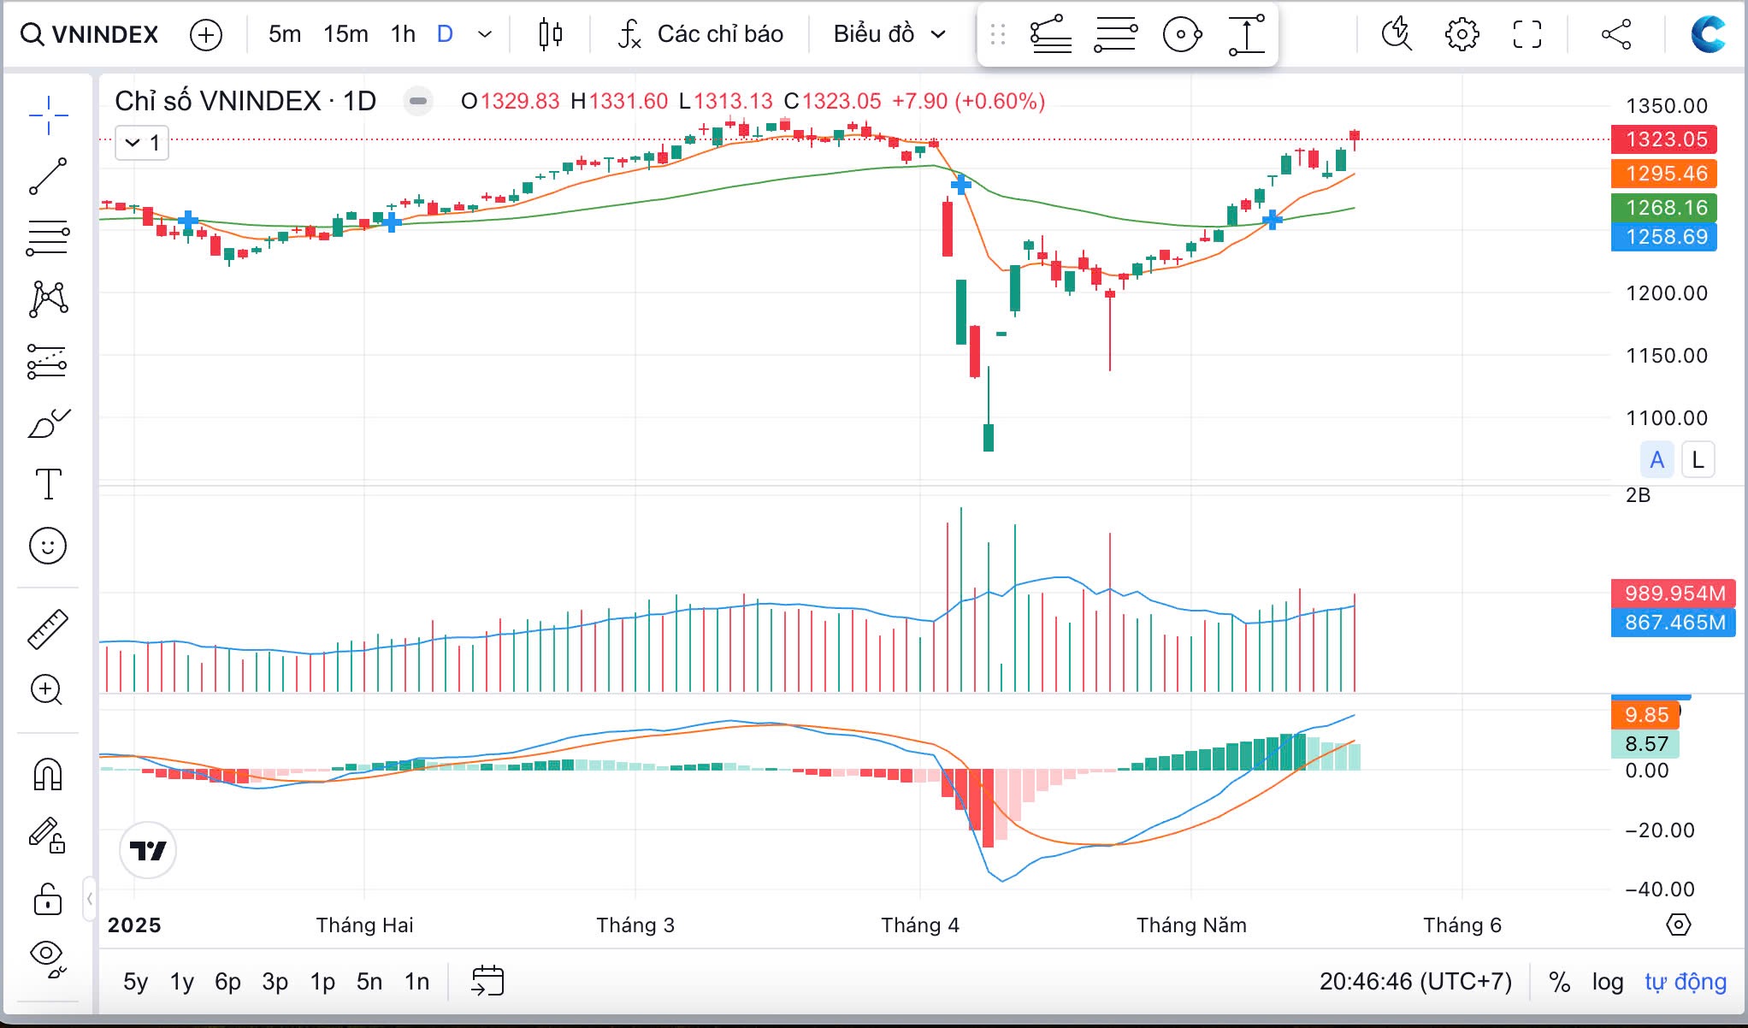Expand the timeframe interval dropdown arrow
Viewport: 1748px width, 1028px height.
click(485, 34)
